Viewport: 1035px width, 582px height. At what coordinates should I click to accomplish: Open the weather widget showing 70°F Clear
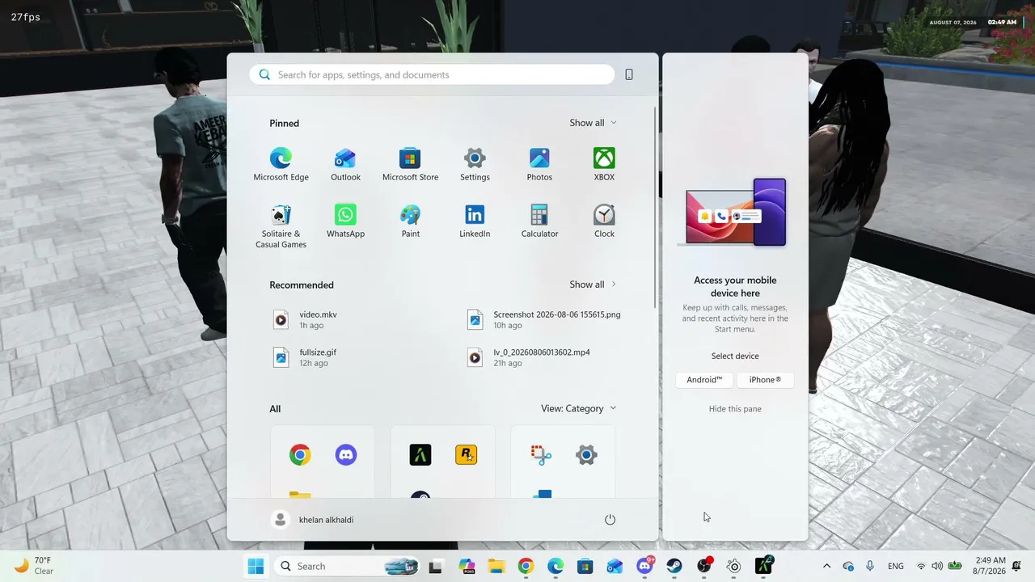[x=34, y=566]
